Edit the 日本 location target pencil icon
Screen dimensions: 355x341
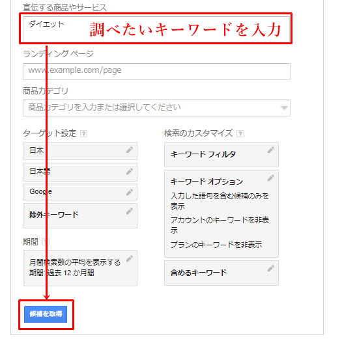coord(130,150)
